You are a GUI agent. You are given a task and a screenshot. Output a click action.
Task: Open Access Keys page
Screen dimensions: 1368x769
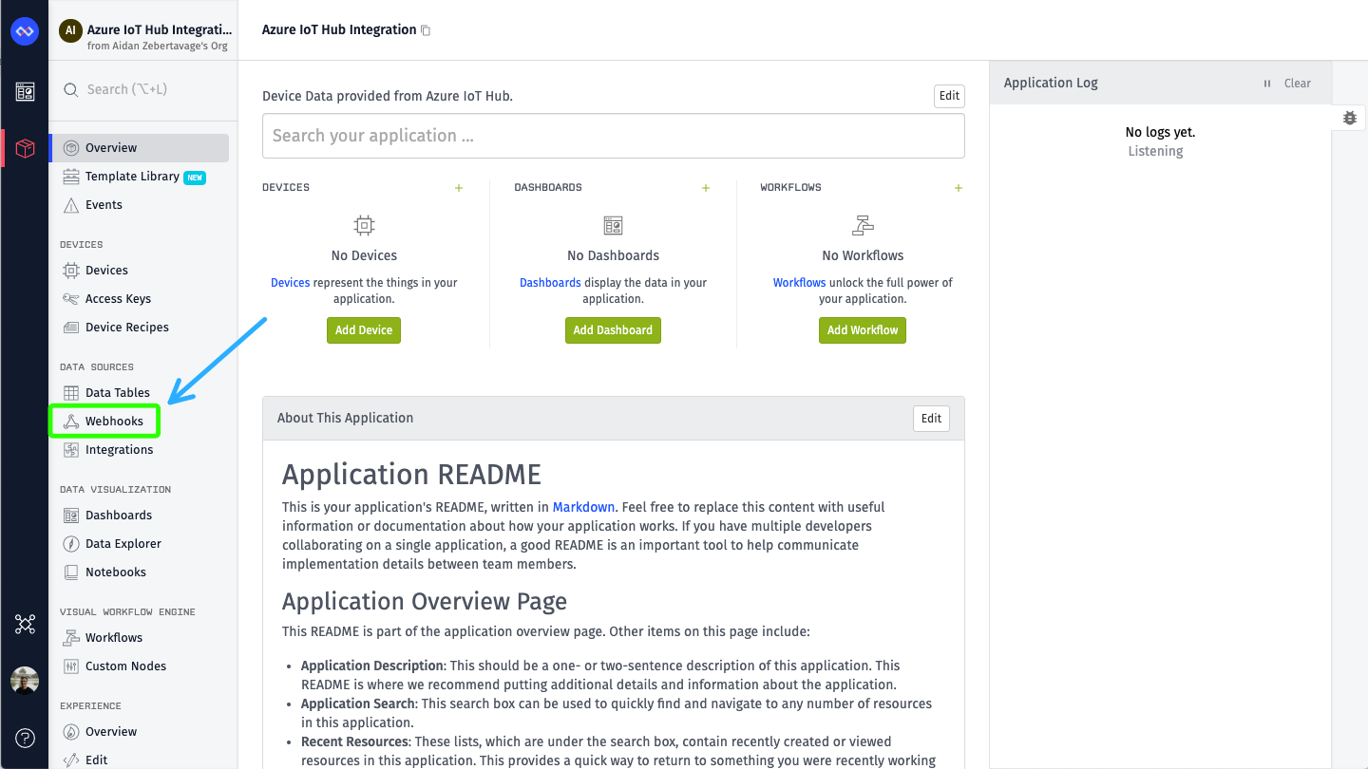pos(118,299)
